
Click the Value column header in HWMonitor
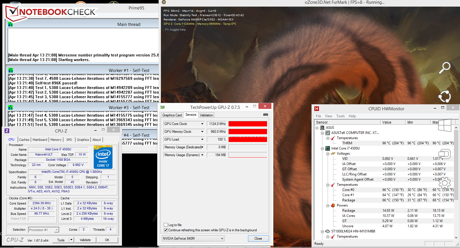click(x=393, y=122)
